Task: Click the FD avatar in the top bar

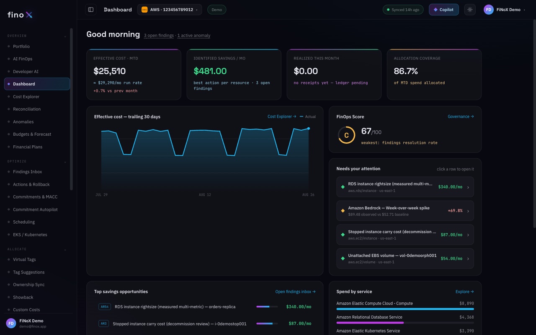Action: (x=489, y=10)
